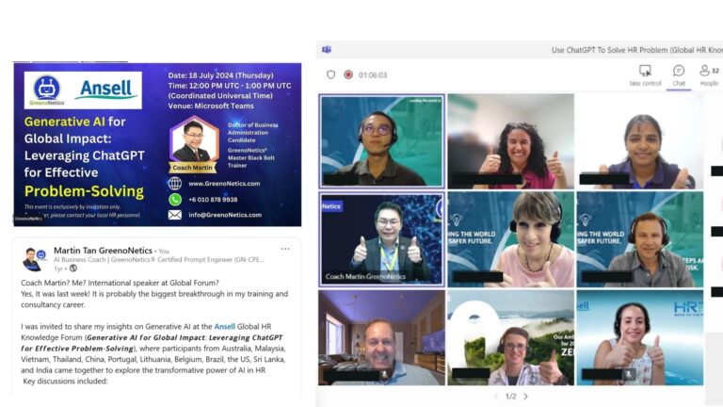Image resolution: width=723 pixels, height=407 pixels.
Task: Click the globe website icon on the banner
Action: [x=175, y=184]
